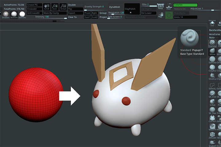Screen dimensions: 221x147
Task: Click the ActivePoints: 75,536 readout
Action: [x=14, y=5]
